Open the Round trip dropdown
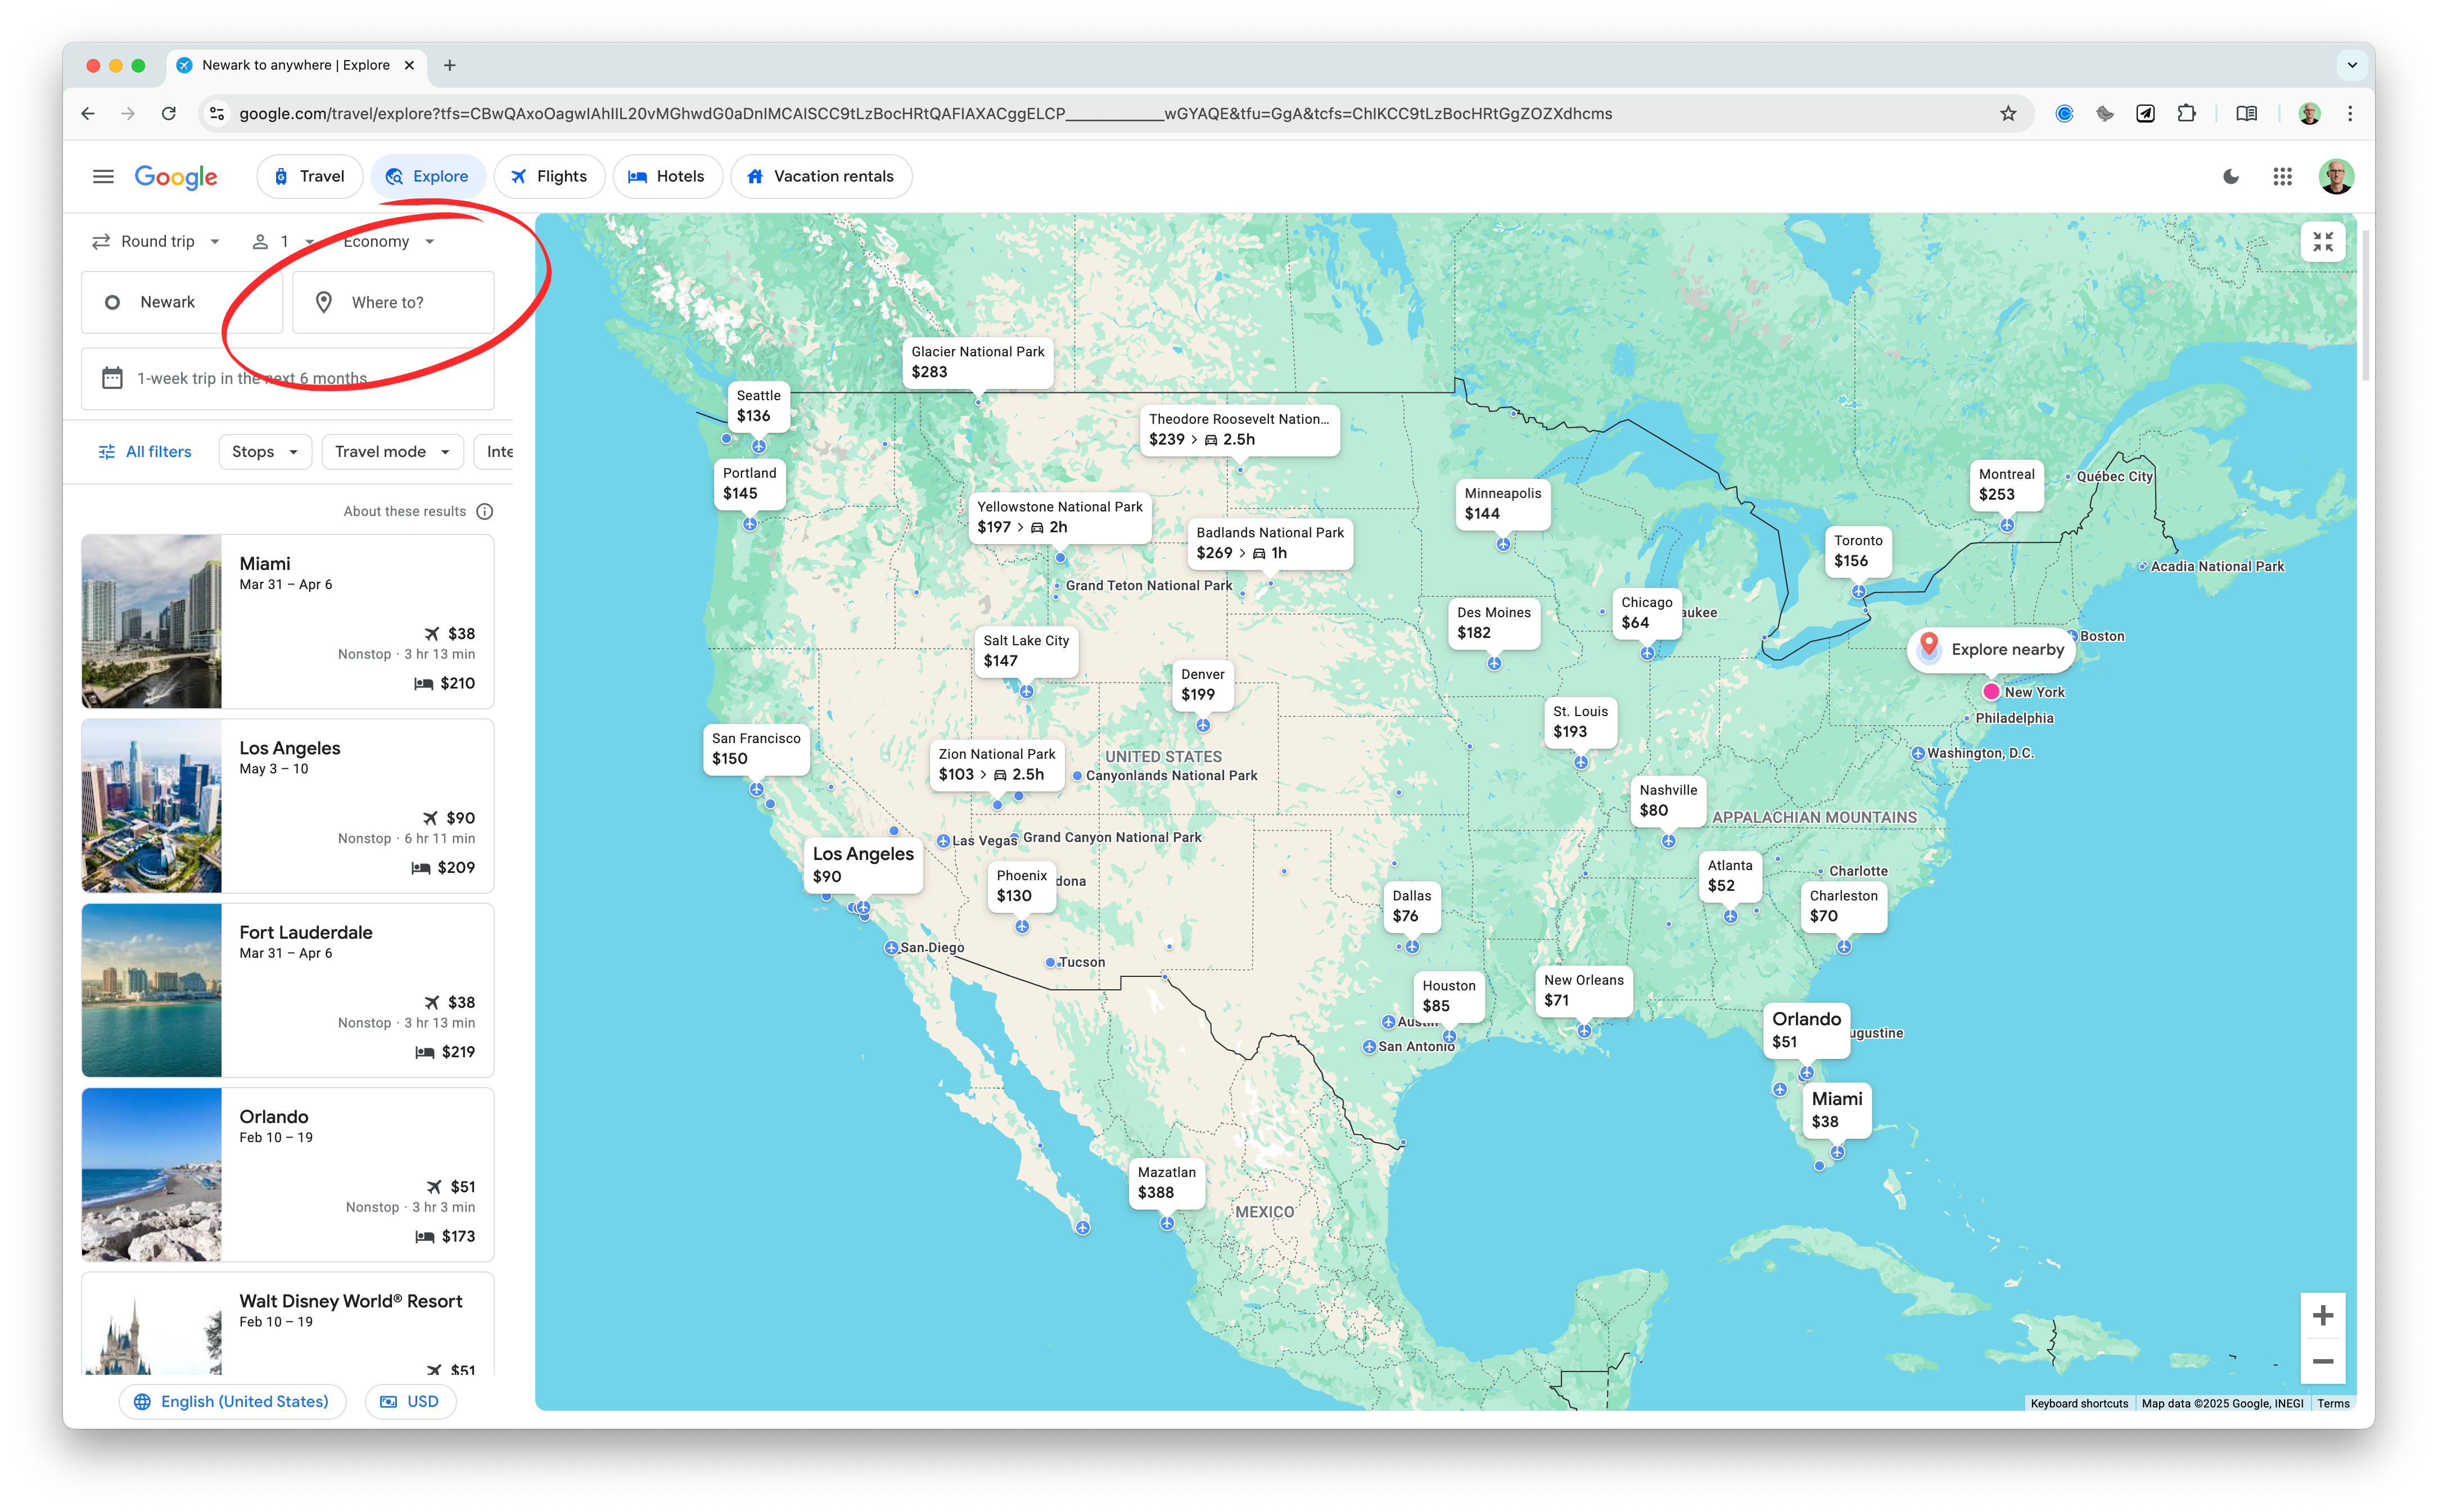2438x1512 pixels. [156, 242]
